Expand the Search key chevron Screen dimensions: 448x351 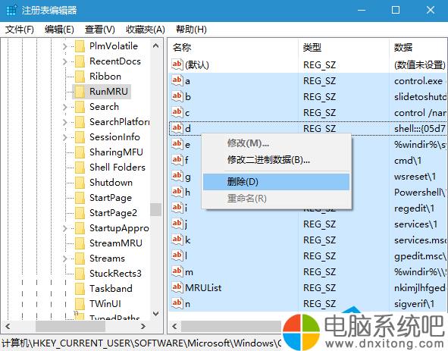point(65,107)
